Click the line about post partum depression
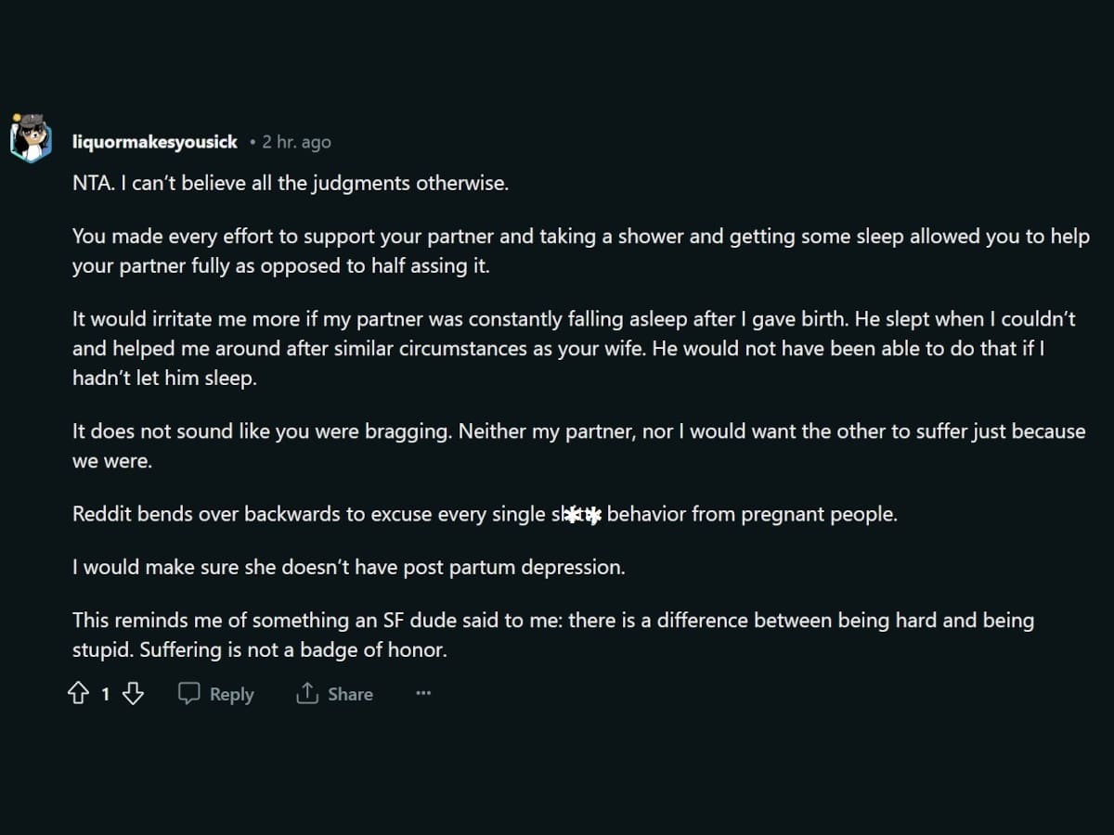Viewport: 1114px width, 835px height. tap(349, 568)
